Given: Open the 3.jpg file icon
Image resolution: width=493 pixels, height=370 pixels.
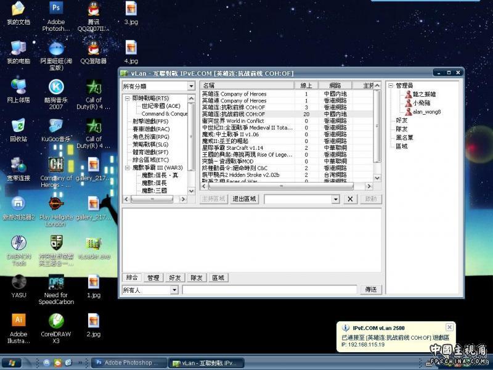Looking at the screenshot, I should point(131,13).
